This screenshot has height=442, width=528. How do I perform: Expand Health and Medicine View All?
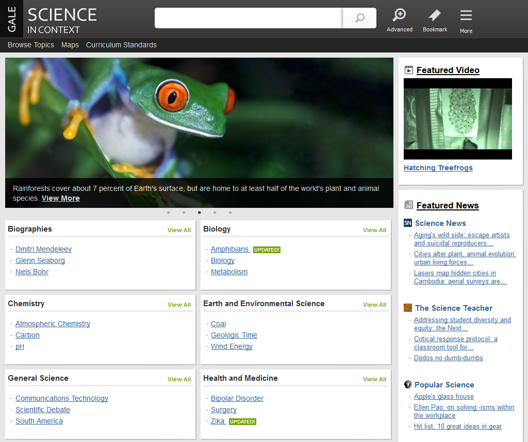(x=374, y=379)
